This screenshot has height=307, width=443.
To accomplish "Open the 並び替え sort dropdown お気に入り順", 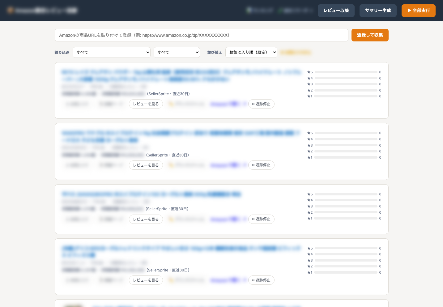I will (251, 52).
